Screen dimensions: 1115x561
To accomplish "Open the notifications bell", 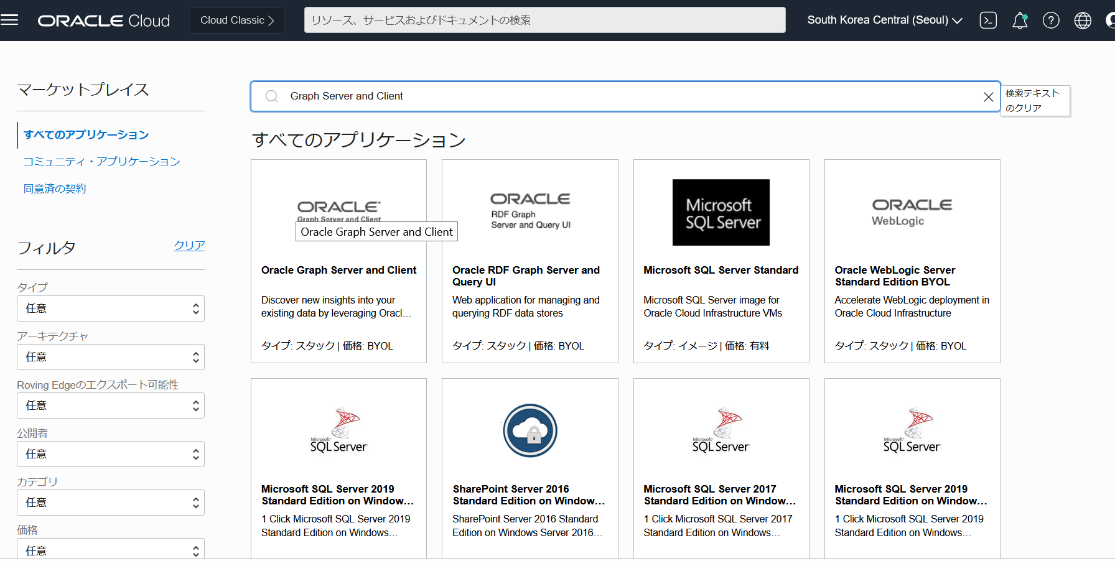I will (1020, 21).
